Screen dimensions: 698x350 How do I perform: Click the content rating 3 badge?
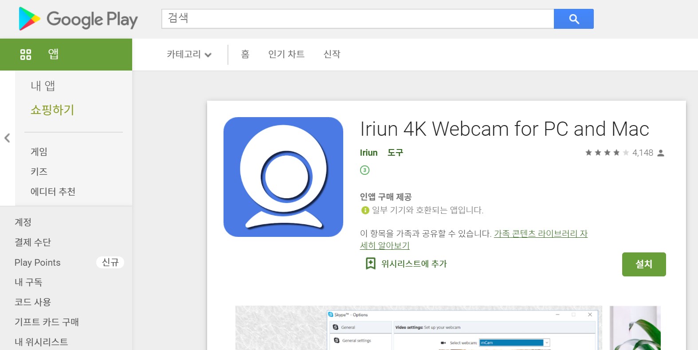coord(365,170)
